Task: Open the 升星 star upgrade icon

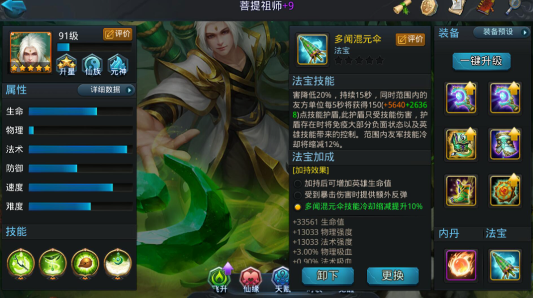Action: tap(67, 65)
